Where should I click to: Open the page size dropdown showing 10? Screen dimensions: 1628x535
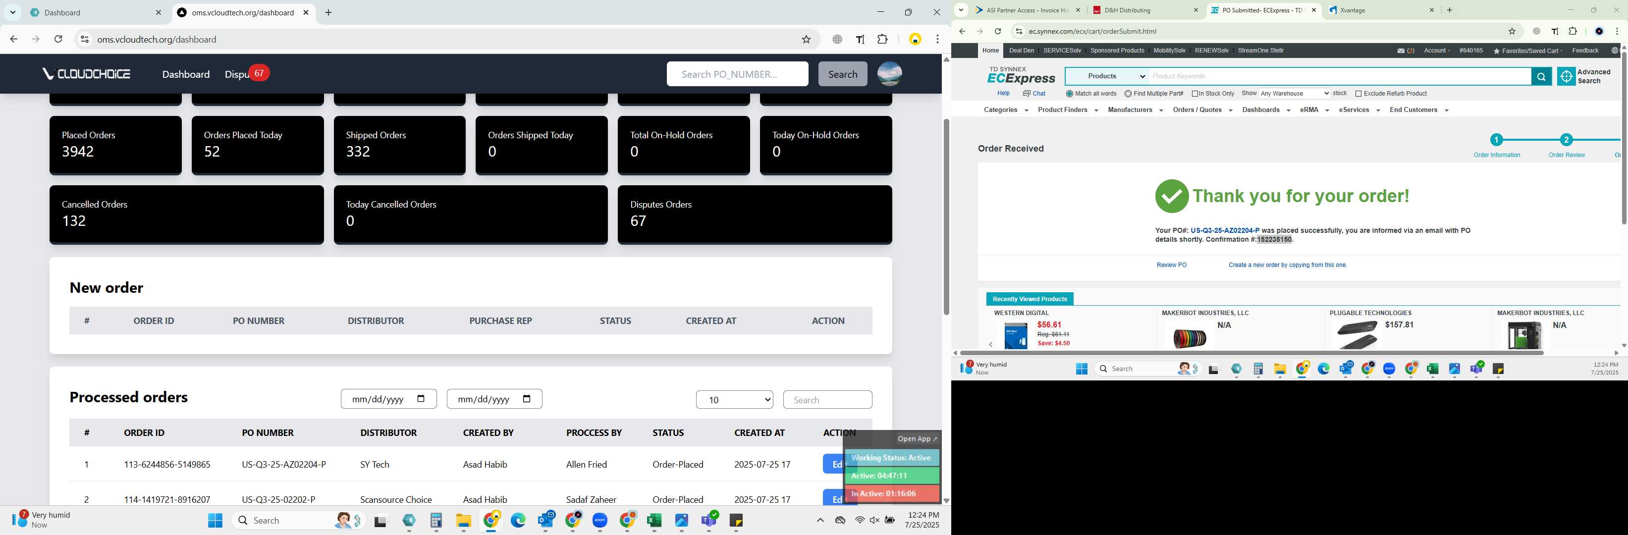pyautogui.click(x=734, y=400)
